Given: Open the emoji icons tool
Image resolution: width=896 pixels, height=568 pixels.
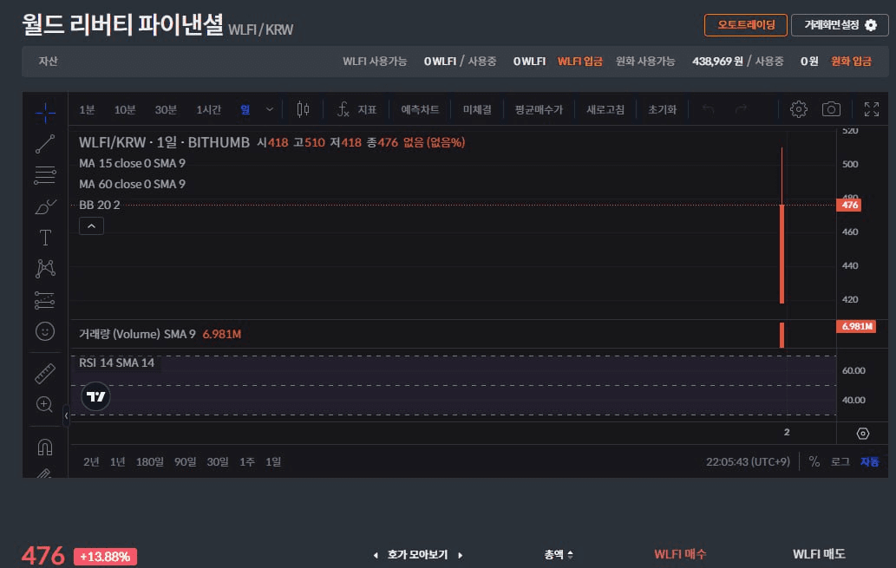Looking at the screenshot, I should click(45, 331).
